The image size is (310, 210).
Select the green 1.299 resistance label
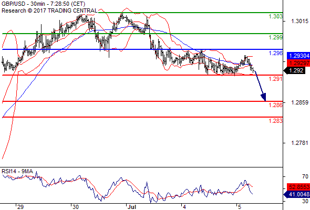coord(276,37)
